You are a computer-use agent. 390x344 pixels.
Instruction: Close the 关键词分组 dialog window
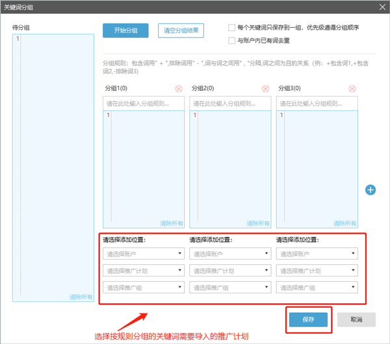pyautogui.click(x=381, y=6)
